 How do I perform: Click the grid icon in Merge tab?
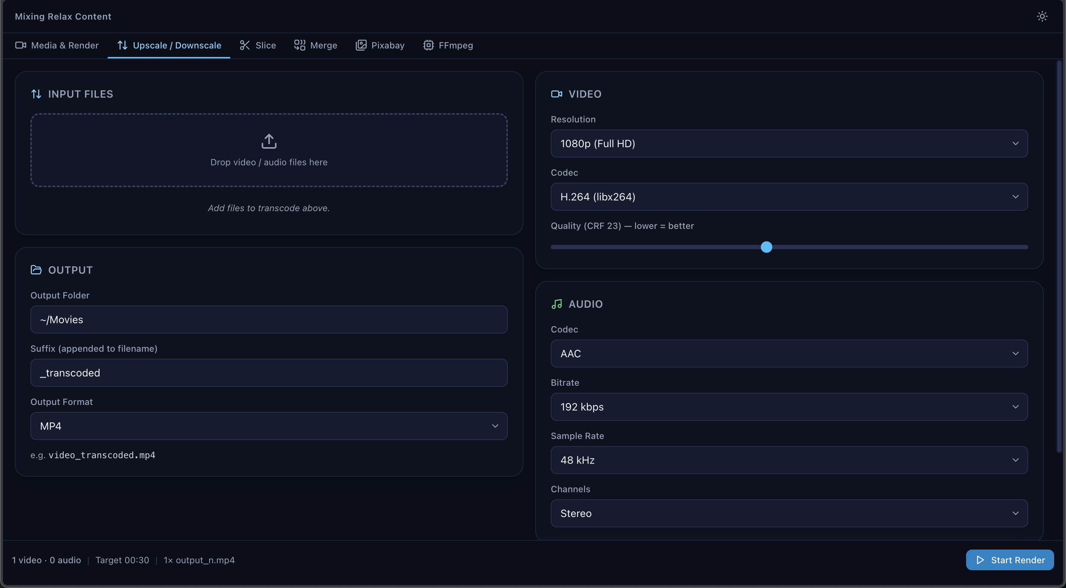click(299, 45)
